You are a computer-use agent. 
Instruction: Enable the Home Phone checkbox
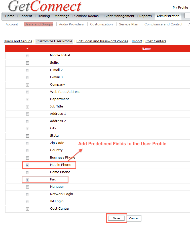27,172
